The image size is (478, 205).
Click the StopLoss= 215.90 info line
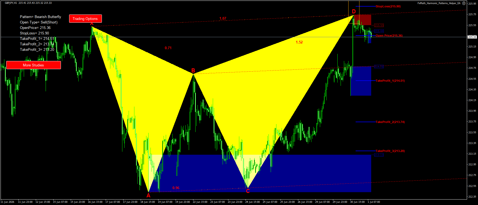[34, 33]
